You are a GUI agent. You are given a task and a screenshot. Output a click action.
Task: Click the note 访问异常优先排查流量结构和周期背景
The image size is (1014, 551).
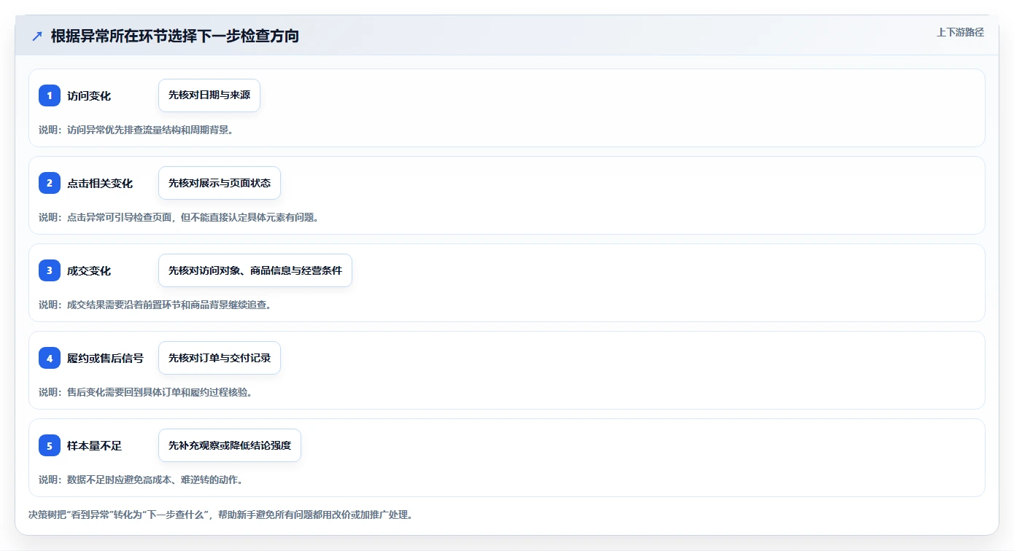[x=136, y=130]
